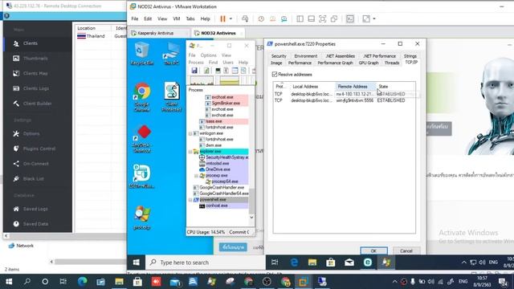Sort connections by Local Address column header
This screenshot has width=514, height=289.
(312, 87)
